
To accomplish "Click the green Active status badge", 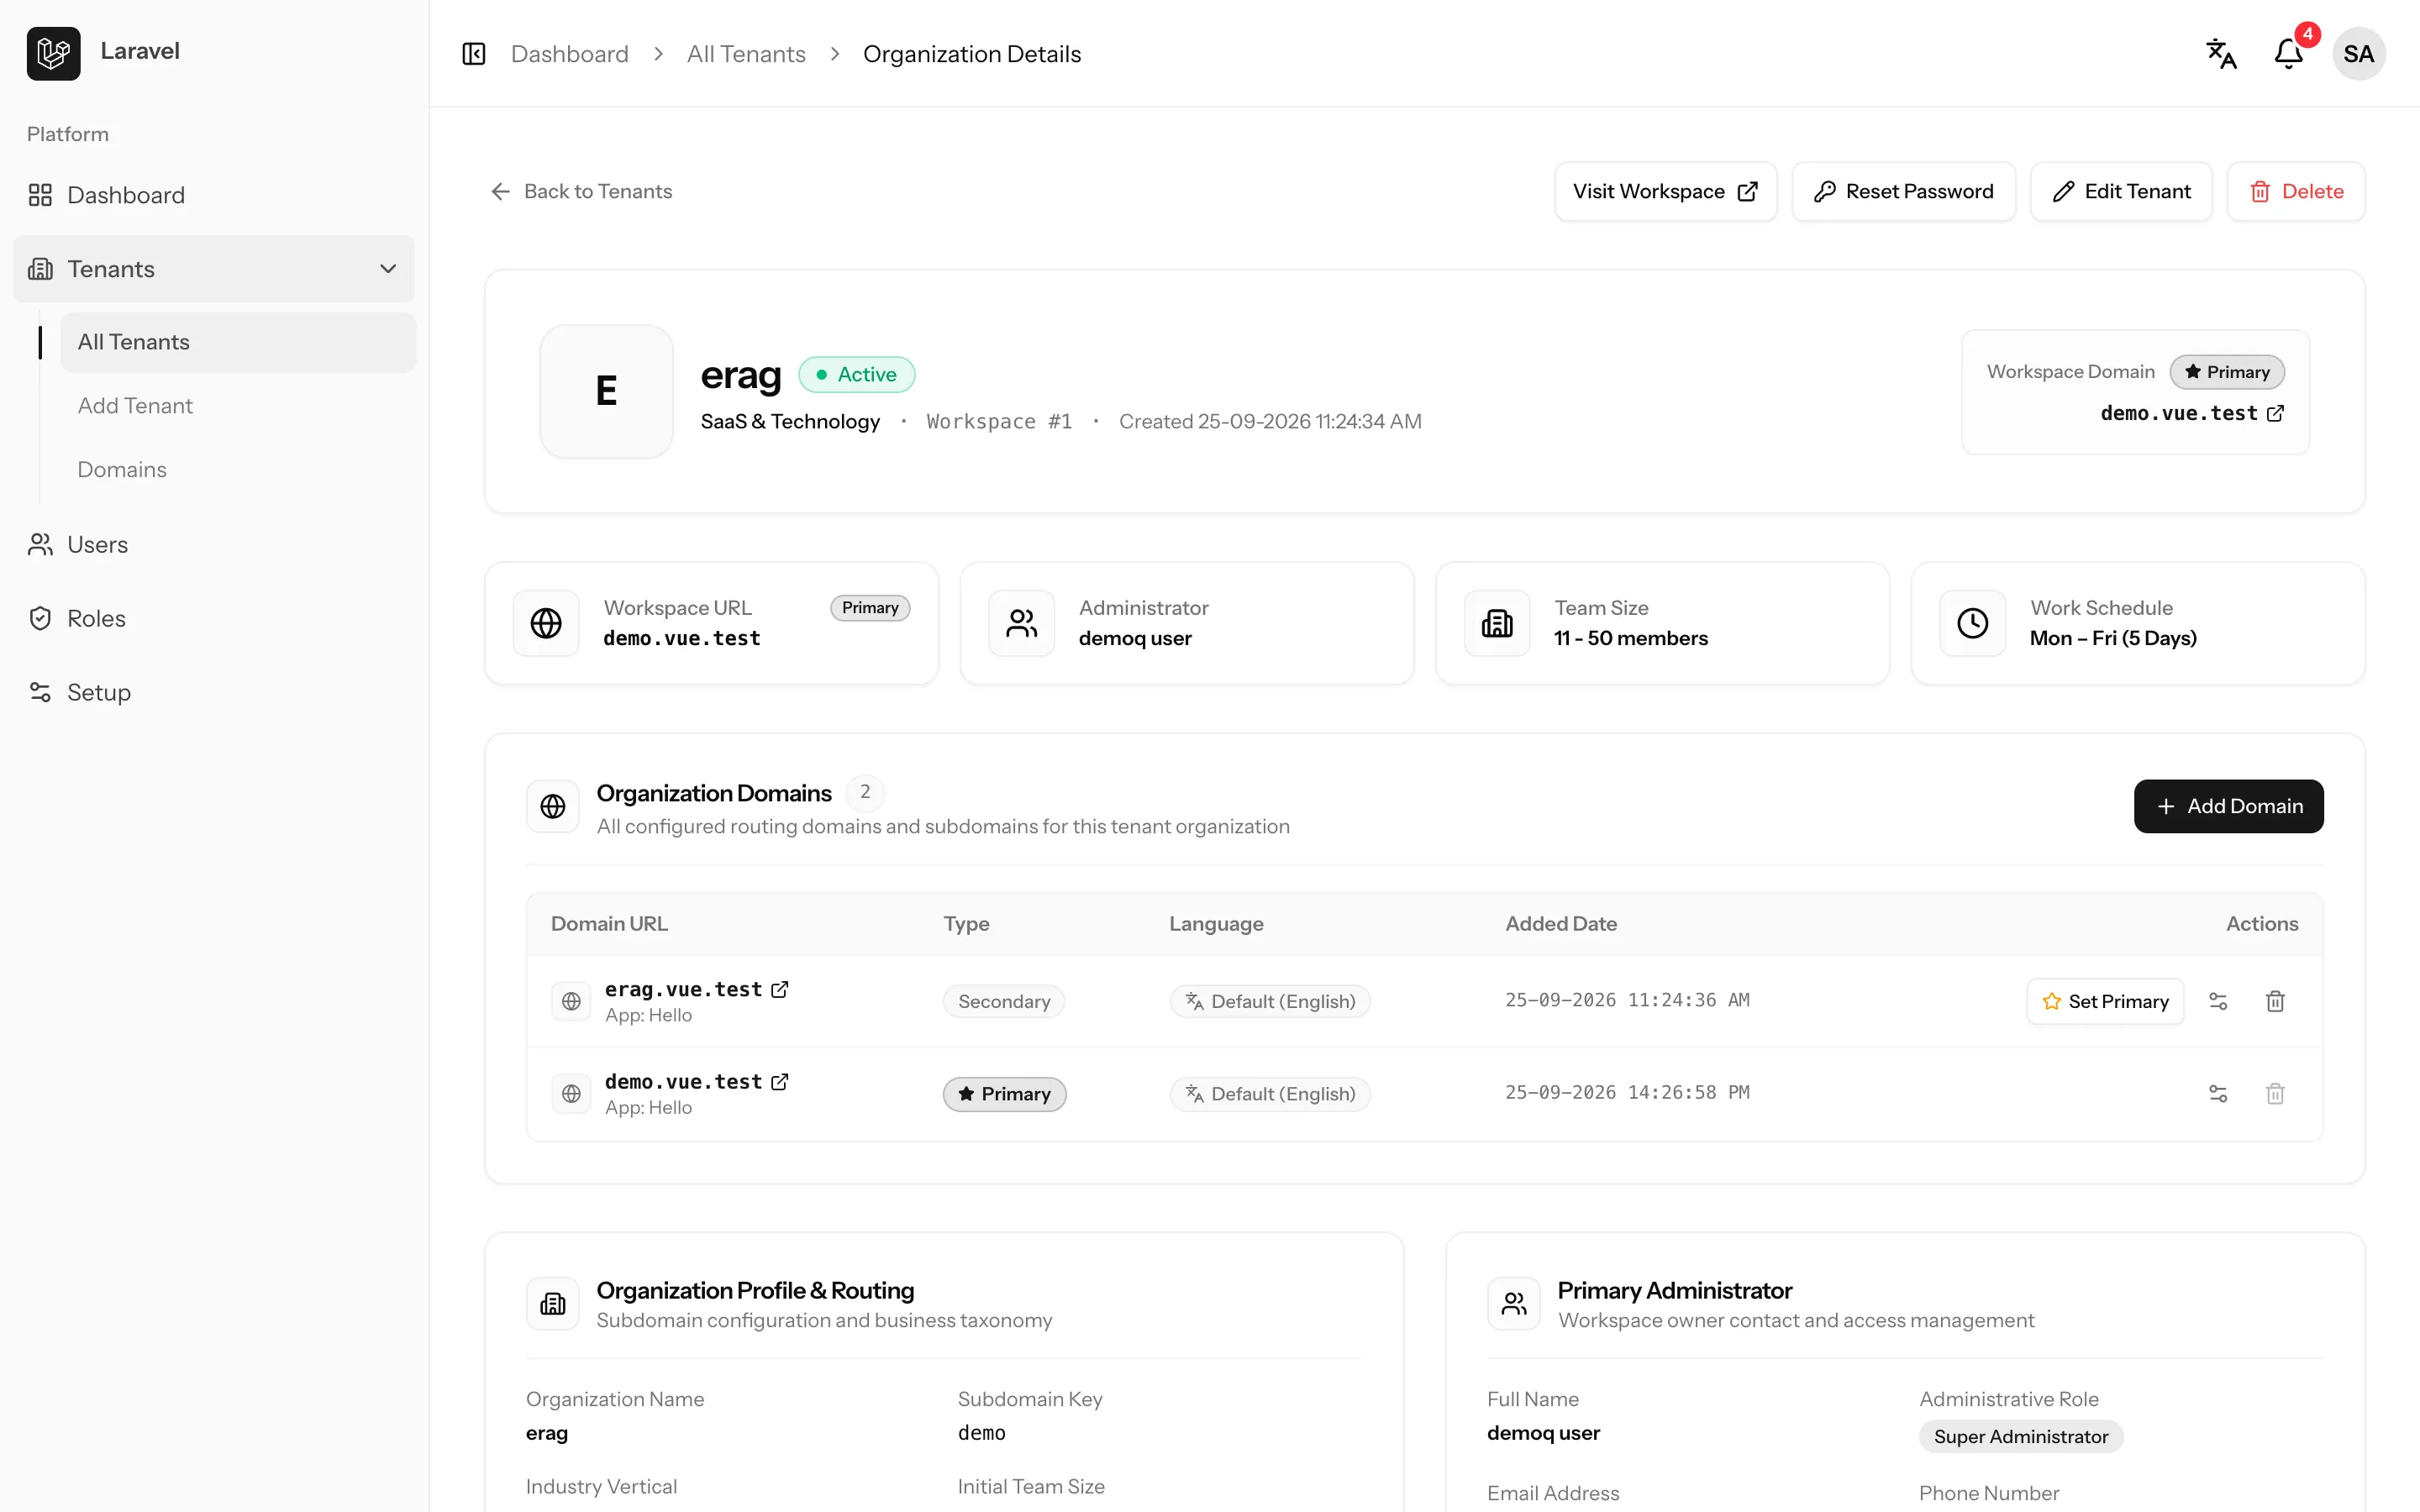I will coord(857,375).
